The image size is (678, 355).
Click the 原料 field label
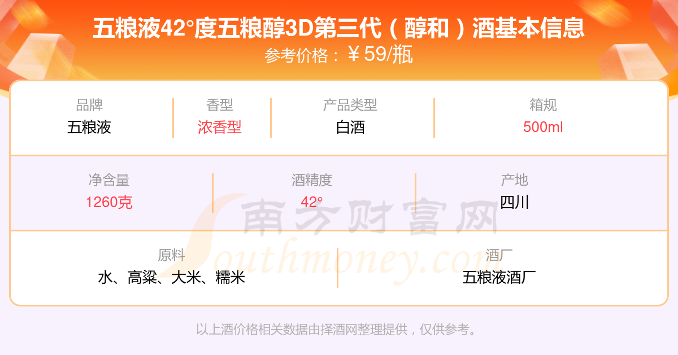[171, 255]
